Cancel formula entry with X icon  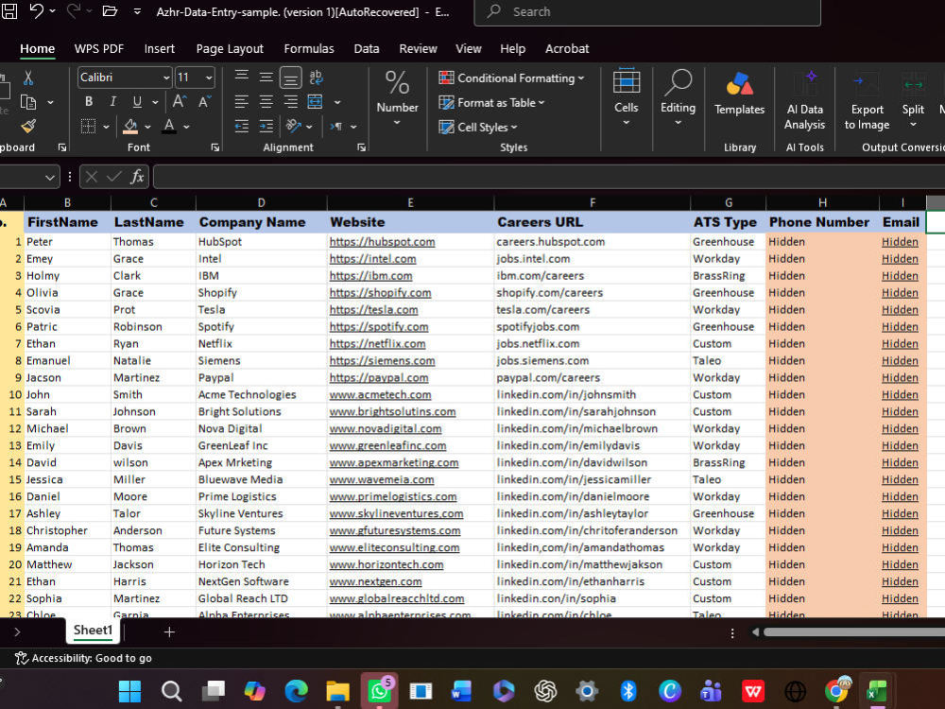(92, 177)
